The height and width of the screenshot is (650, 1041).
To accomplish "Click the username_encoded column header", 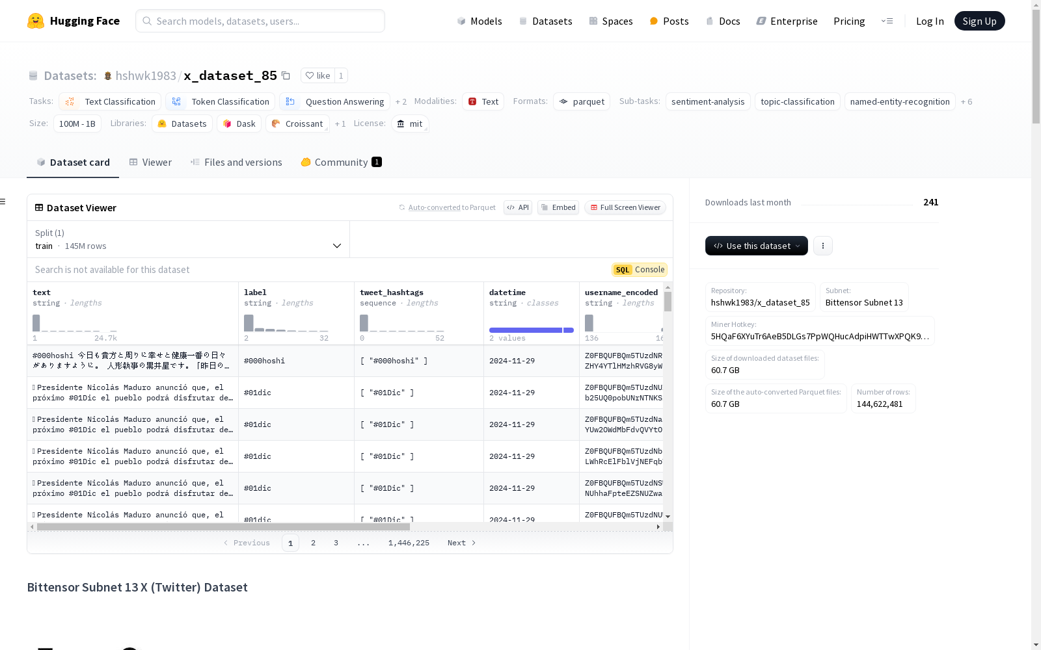I will pos(621,292).
